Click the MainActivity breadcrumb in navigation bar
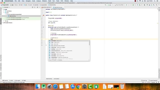 click(x=52, y=5)
